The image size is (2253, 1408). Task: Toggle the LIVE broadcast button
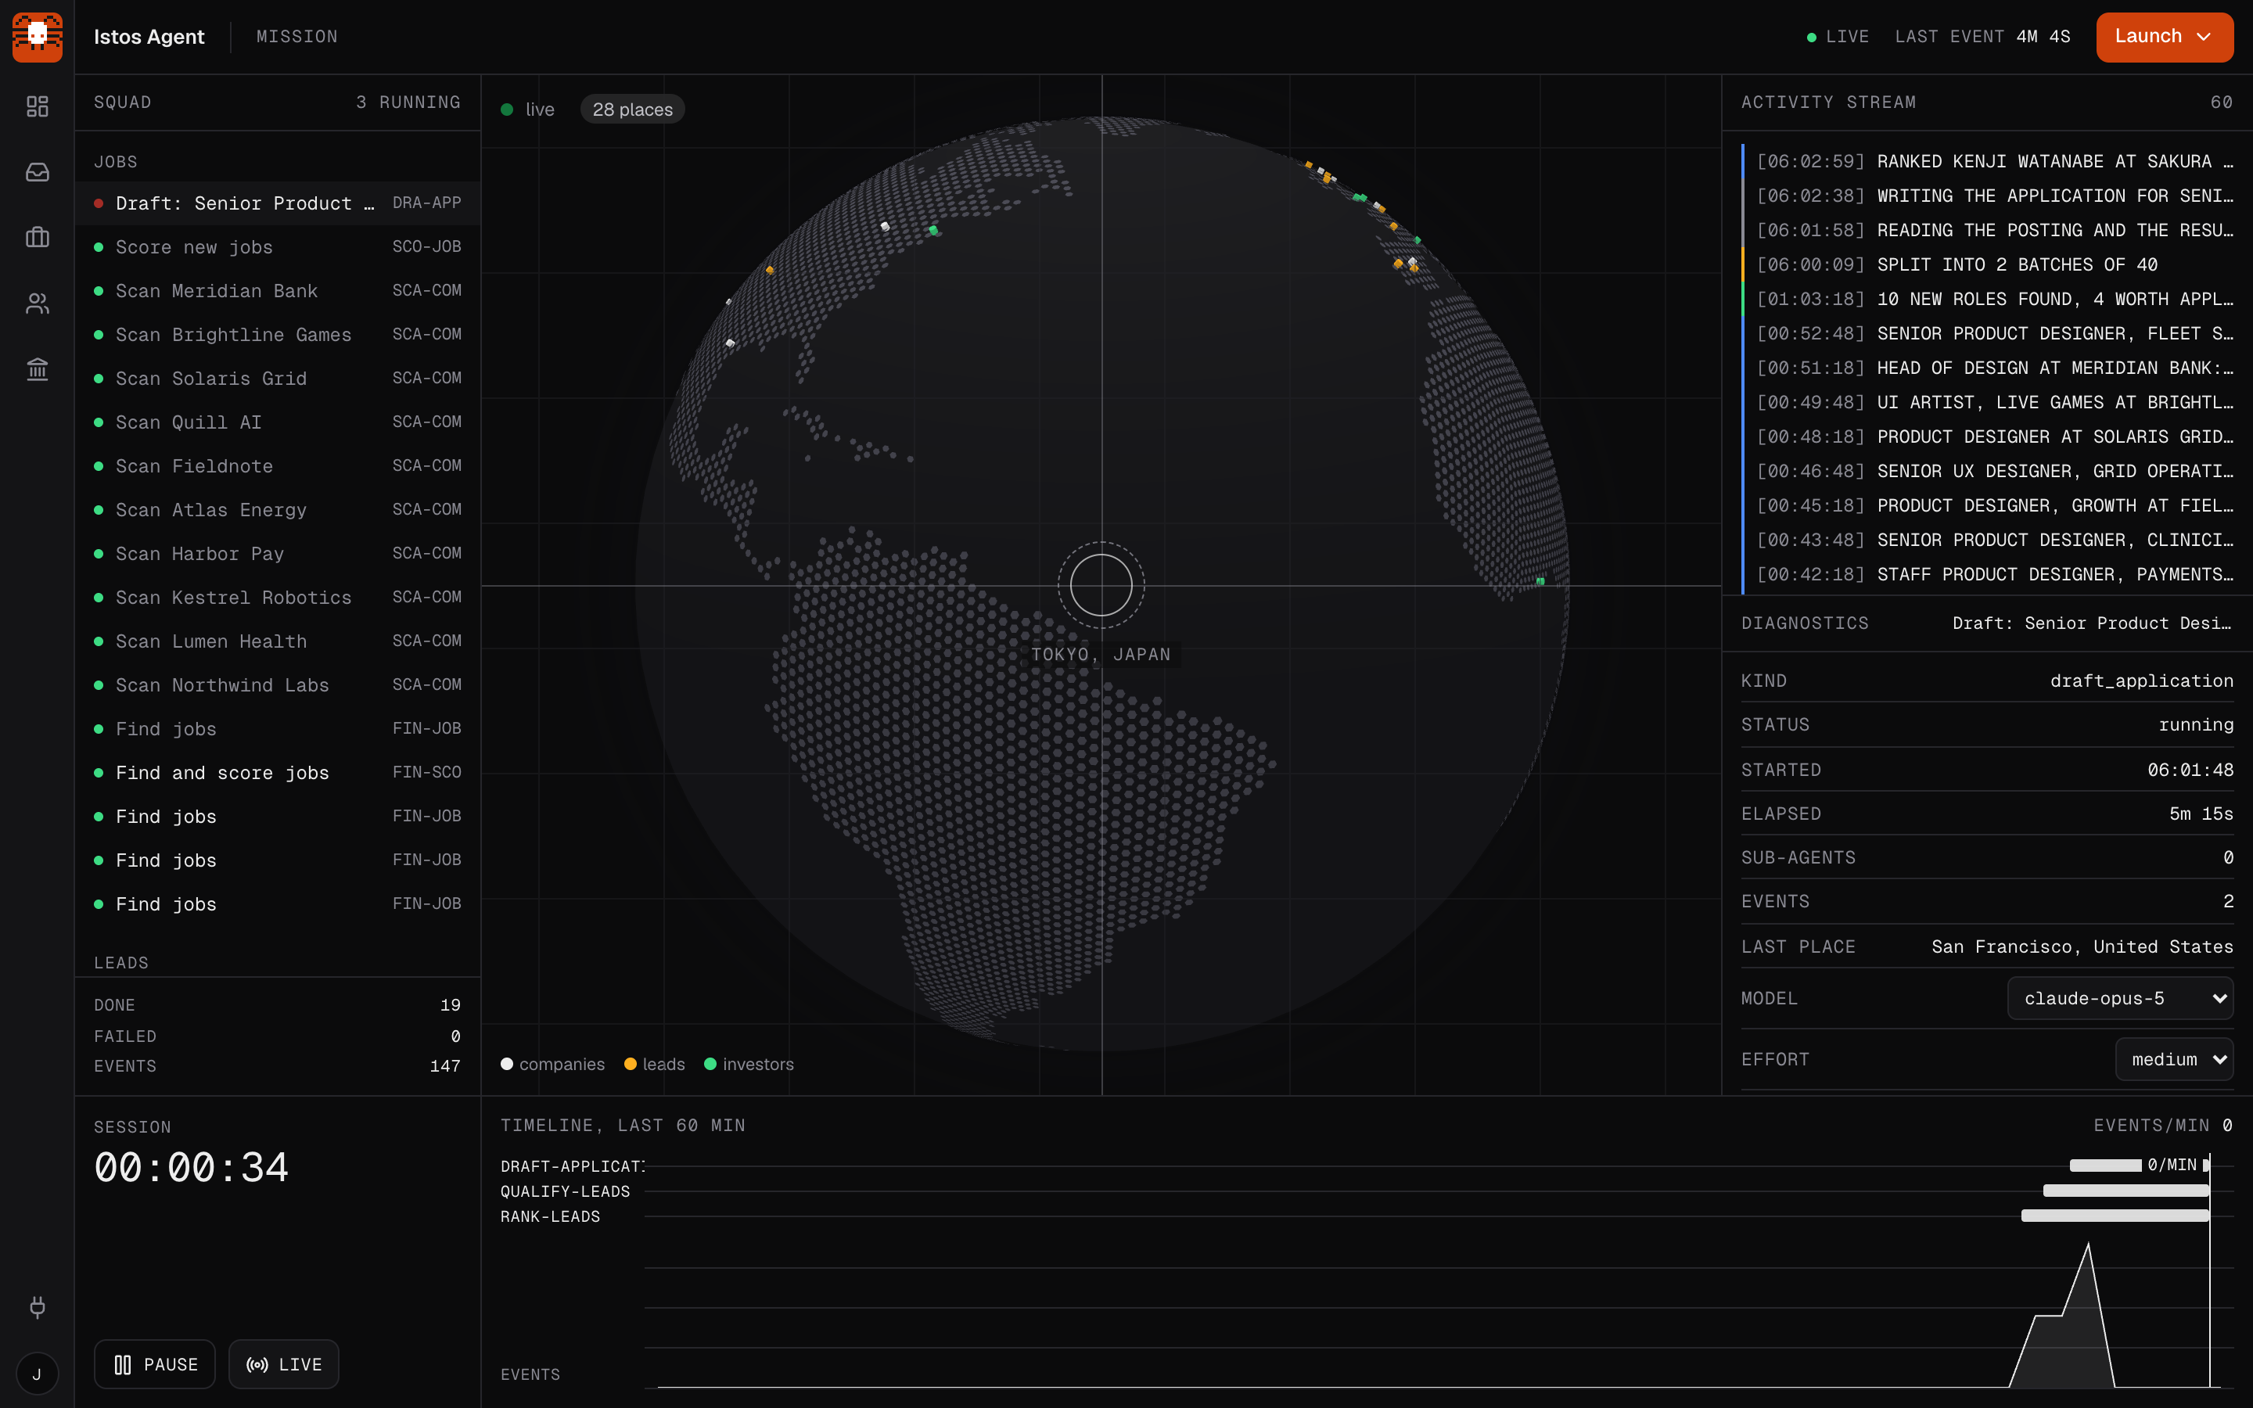[284, 1364]
